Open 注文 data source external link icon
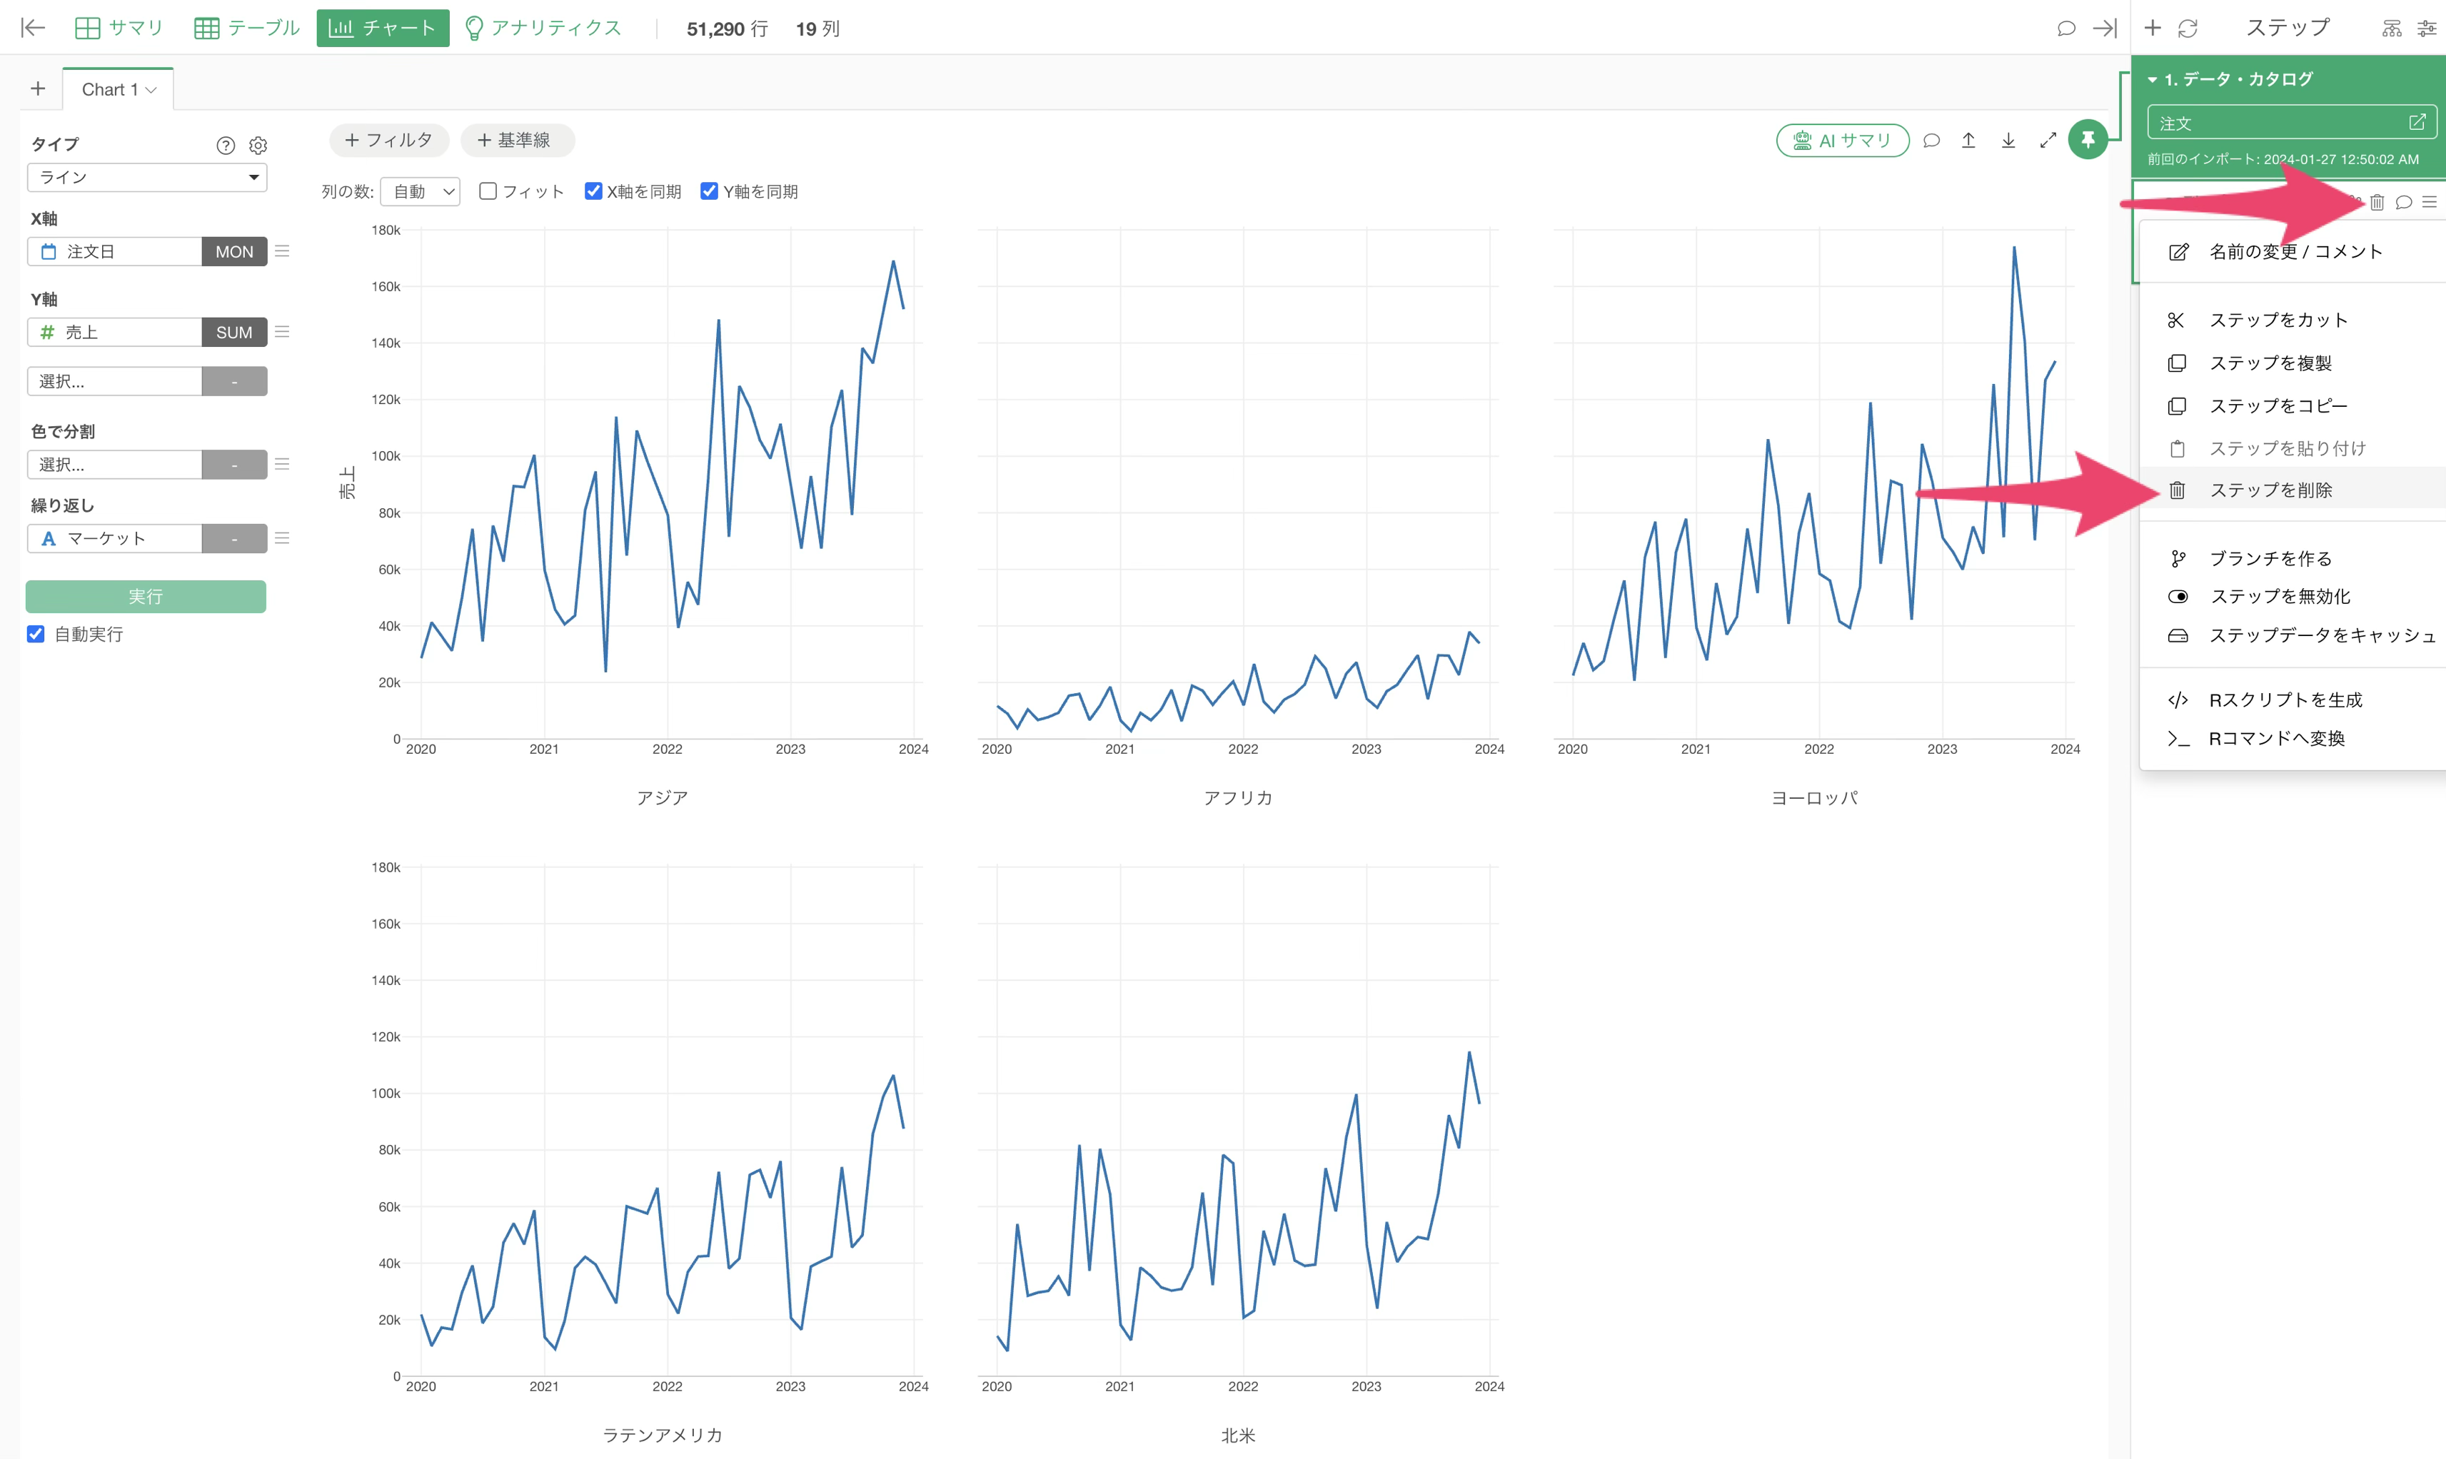Viewport: 2446px width, 1459px height. coord(2417,123)
